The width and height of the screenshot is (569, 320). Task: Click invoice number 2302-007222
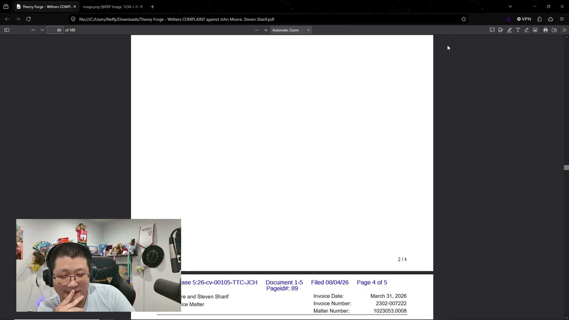(x=391, y=304)
